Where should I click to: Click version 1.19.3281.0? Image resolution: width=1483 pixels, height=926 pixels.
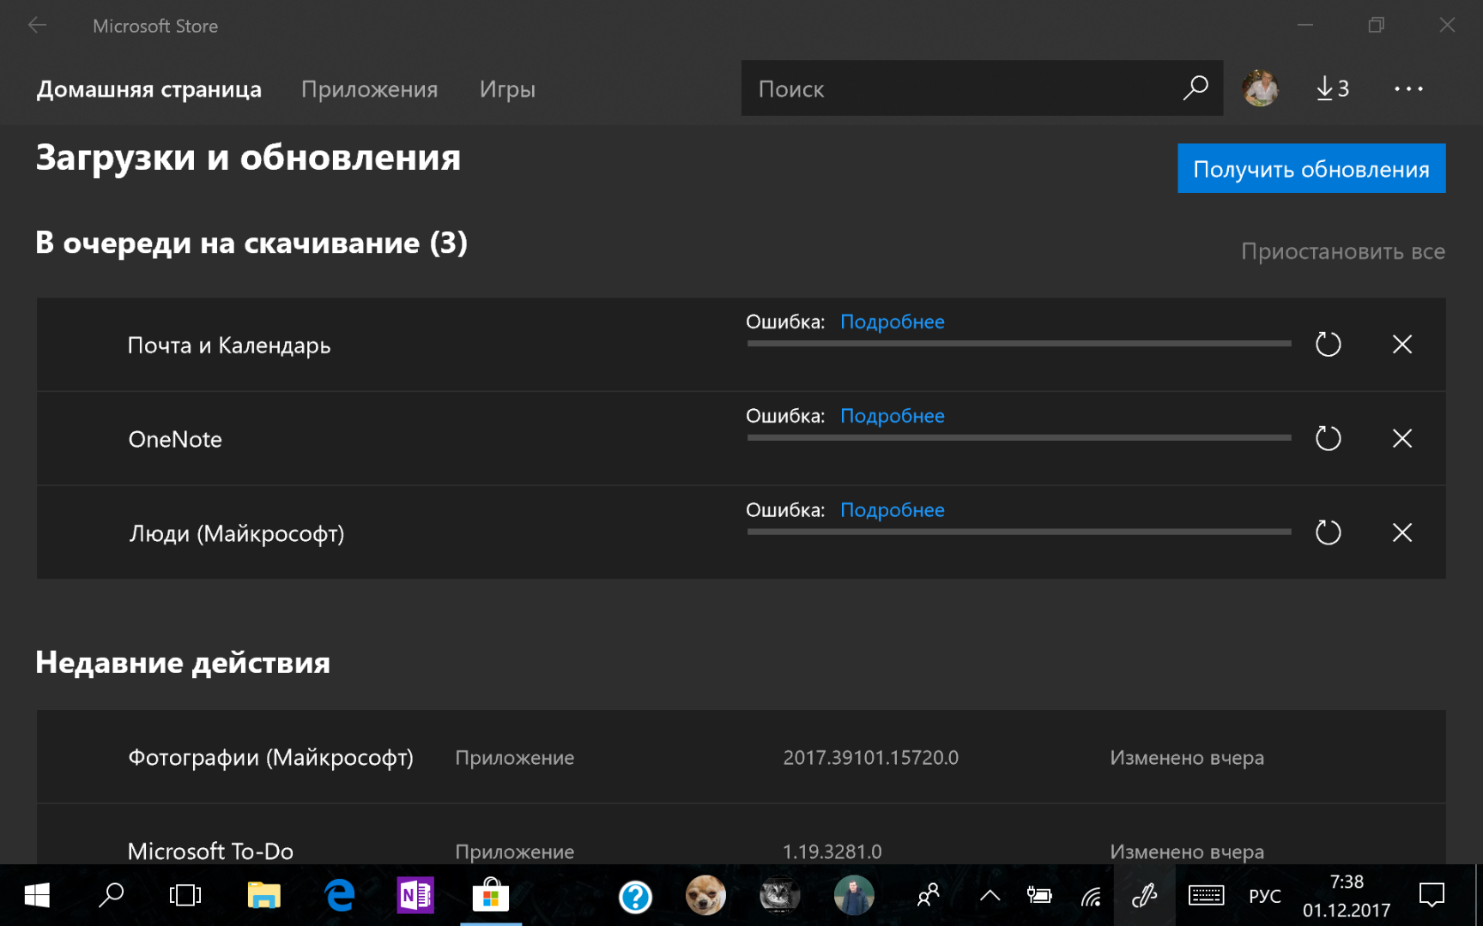point(832,851)
